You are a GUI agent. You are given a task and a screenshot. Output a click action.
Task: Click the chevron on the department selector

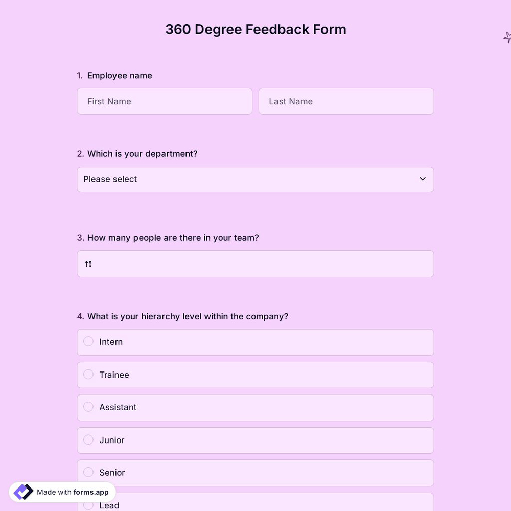[x=423, y=179]
